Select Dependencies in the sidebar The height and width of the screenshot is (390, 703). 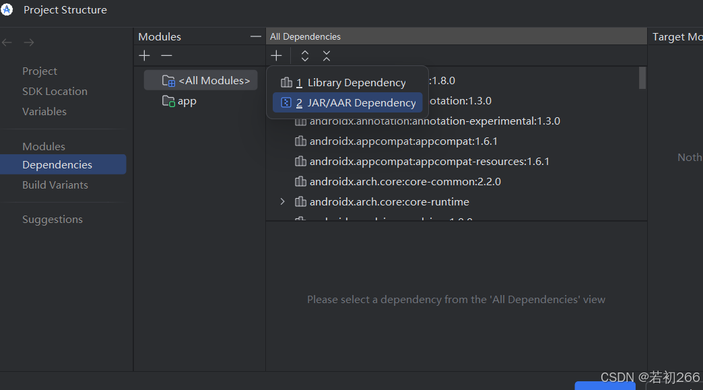[63, 164]
